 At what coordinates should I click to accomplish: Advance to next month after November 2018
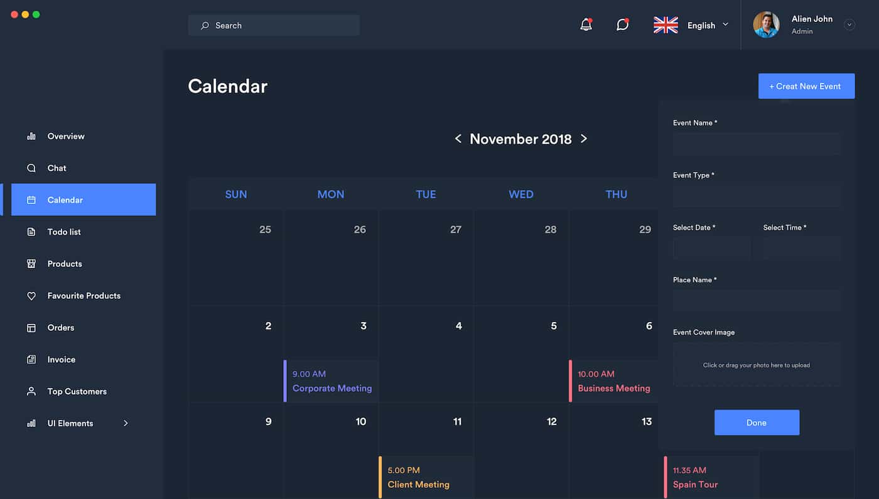coord(584,139)
